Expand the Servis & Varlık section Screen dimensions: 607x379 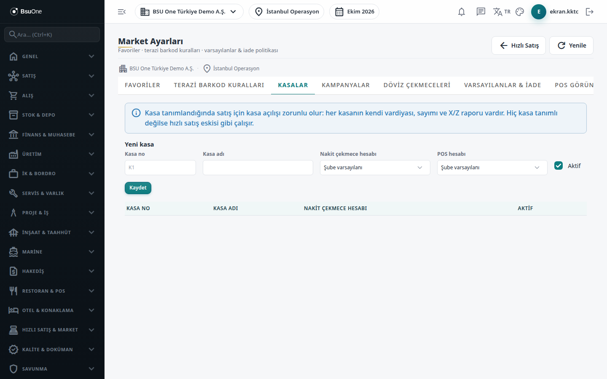point(52,193)
